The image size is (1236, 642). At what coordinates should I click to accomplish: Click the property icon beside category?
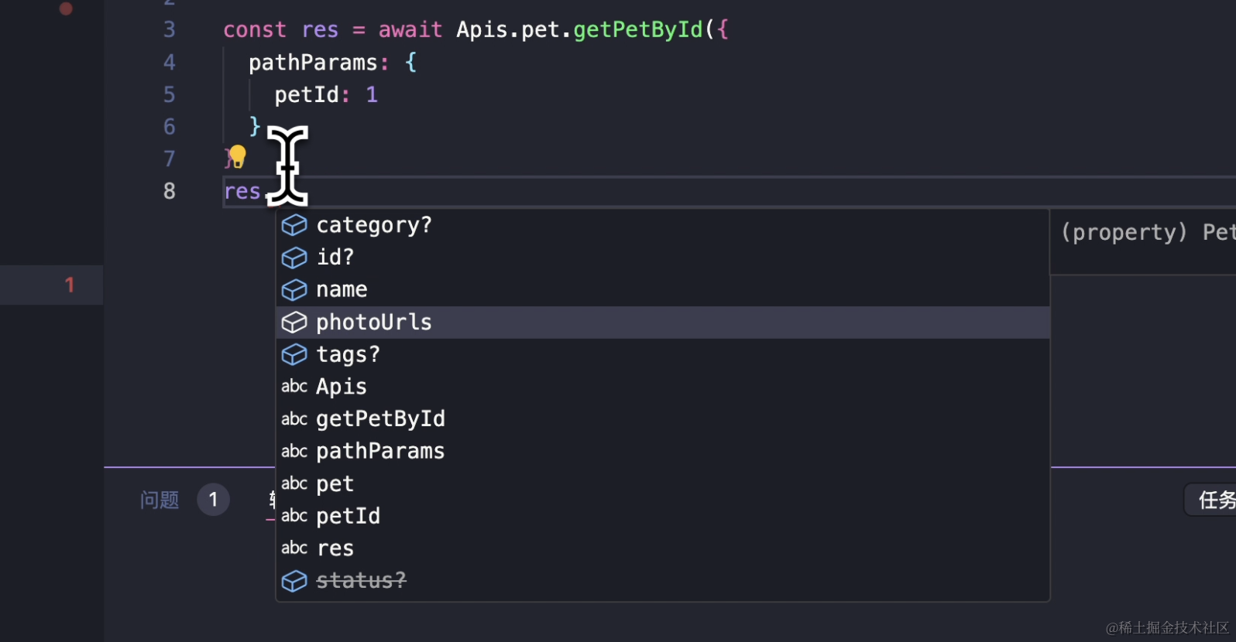point(294,225)
